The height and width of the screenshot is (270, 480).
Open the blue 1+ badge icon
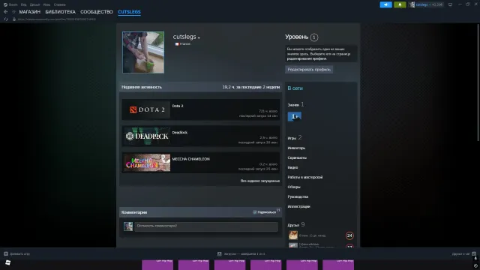(x=295, y=116)
